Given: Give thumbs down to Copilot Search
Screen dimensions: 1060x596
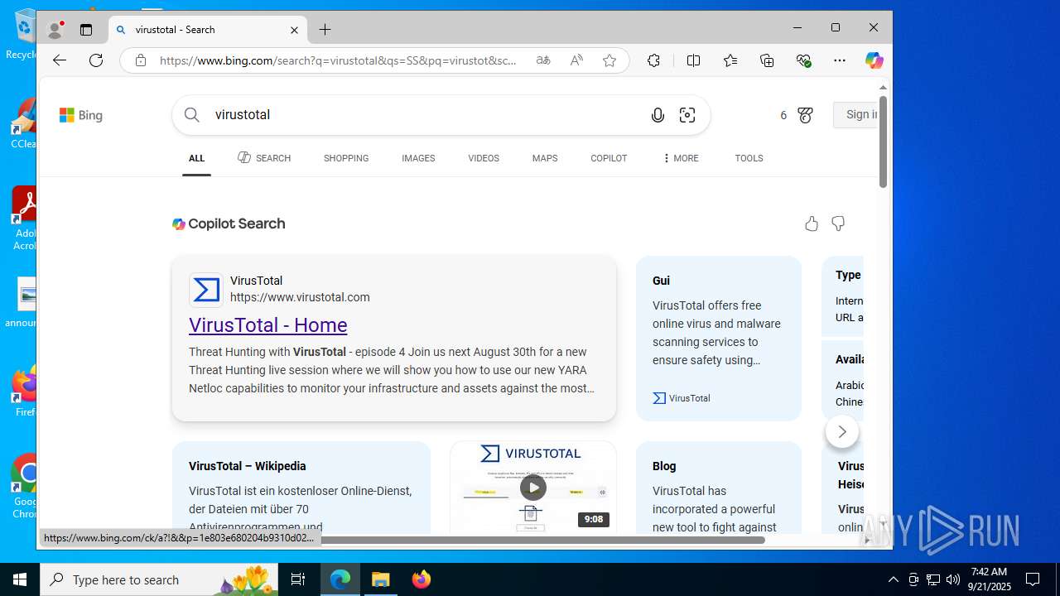Looking at the screenshot, I should point(838,223).
